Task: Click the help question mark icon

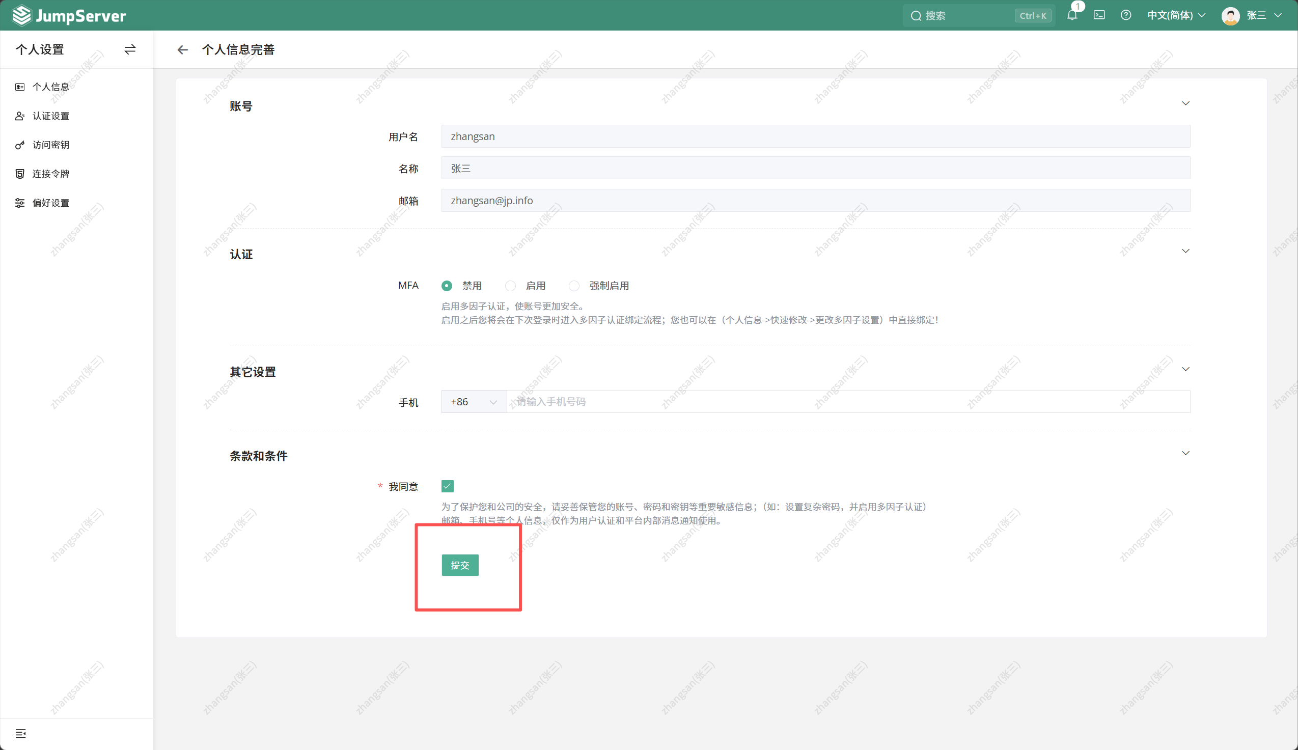Action: pos(1126,15)
